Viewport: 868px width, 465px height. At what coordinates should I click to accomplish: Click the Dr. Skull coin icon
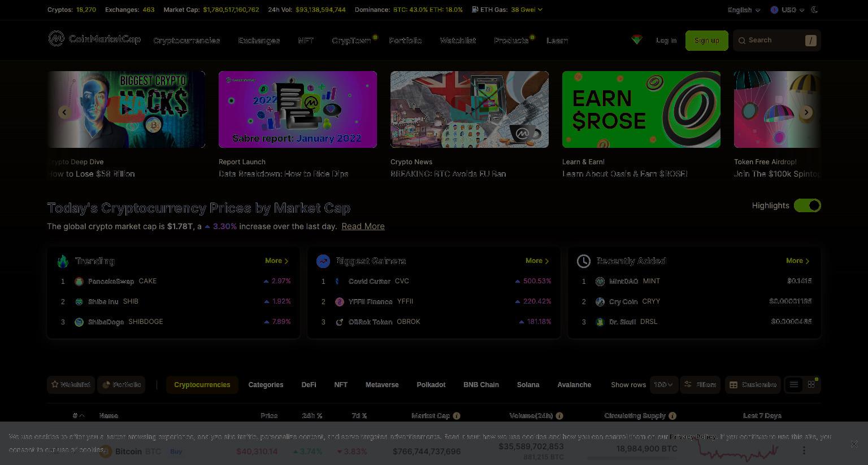tap(600, 322)
